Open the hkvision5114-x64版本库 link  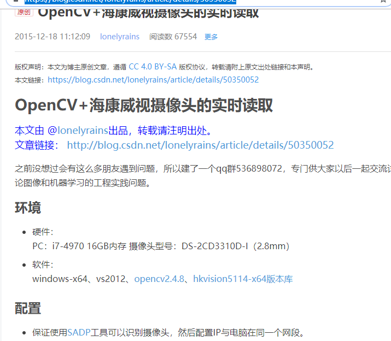[x=243, y=279]
